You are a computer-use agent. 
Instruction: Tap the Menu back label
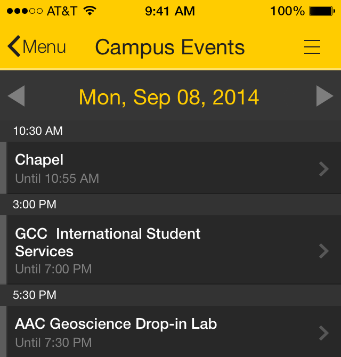44,47
